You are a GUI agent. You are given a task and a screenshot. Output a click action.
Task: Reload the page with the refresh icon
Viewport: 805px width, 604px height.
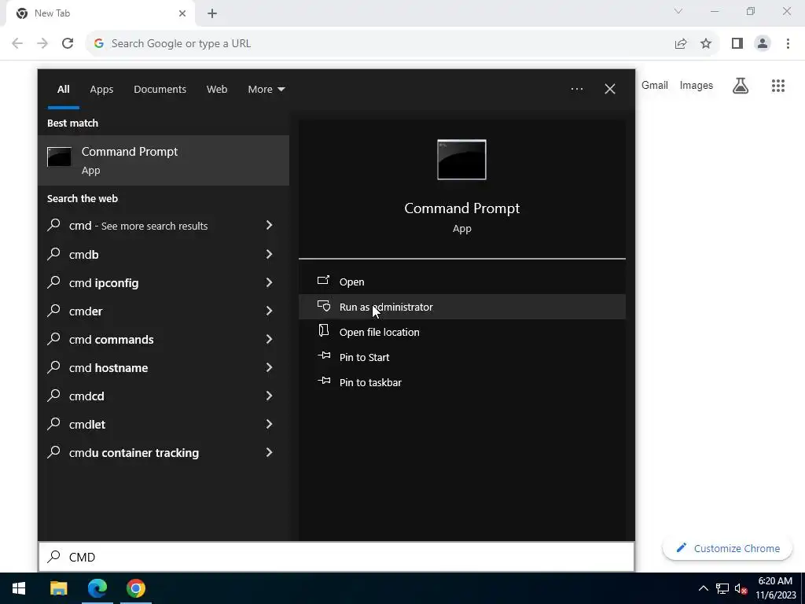point(68,43)
